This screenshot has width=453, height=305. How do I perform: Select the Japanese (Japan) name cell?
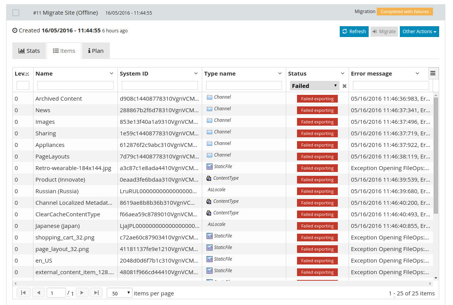coord(75,226)
